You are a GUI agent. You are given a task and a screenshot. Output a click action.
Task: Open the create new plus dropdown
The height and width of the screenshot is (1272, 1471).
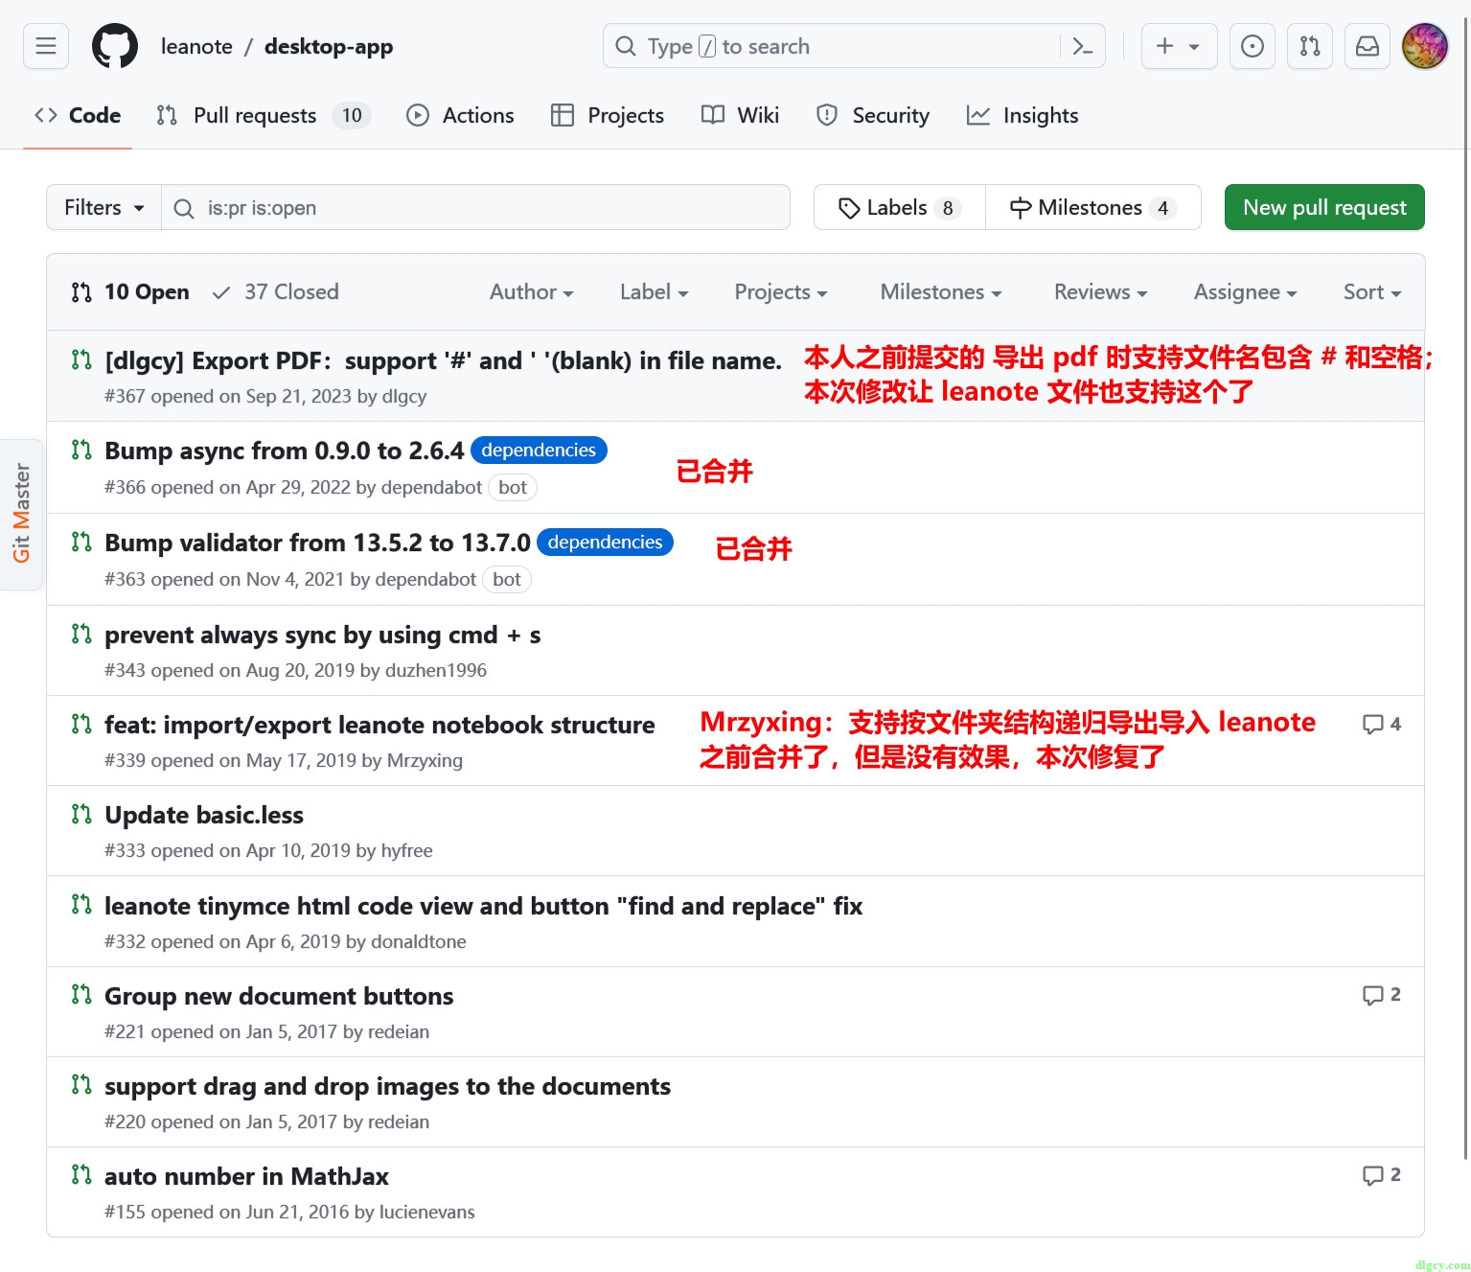1179,46
